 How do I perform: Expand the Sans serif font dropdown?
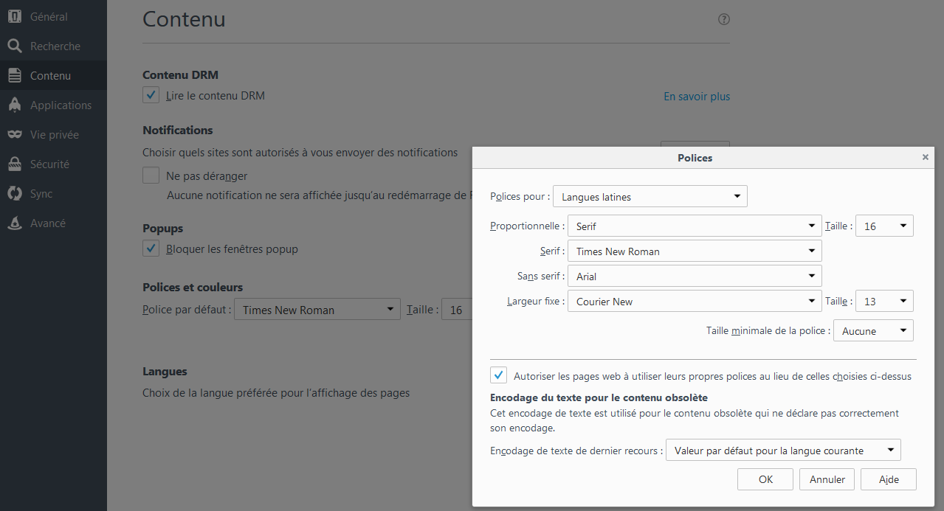[x=694, y=277]
